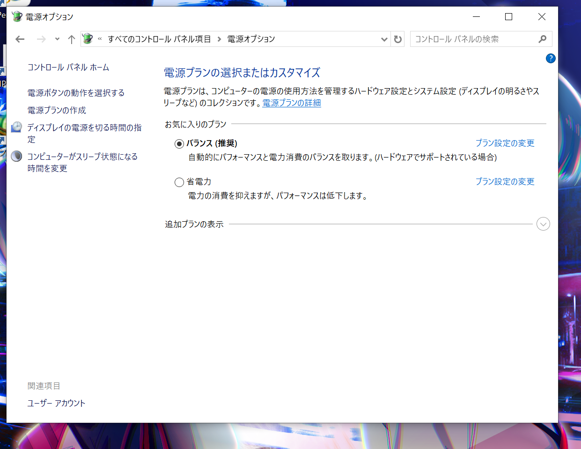The image size is (581, 449).
Task: Open the recent locations dropdown arrow
Action: (57, 39)
